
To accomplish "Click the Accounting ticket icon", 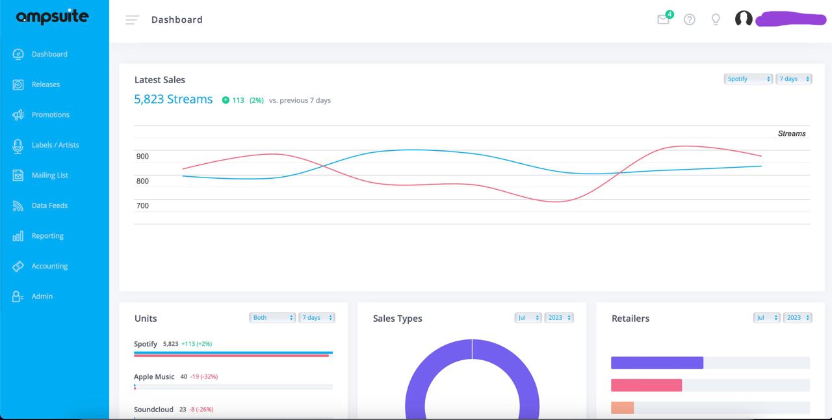I will 18,266.
